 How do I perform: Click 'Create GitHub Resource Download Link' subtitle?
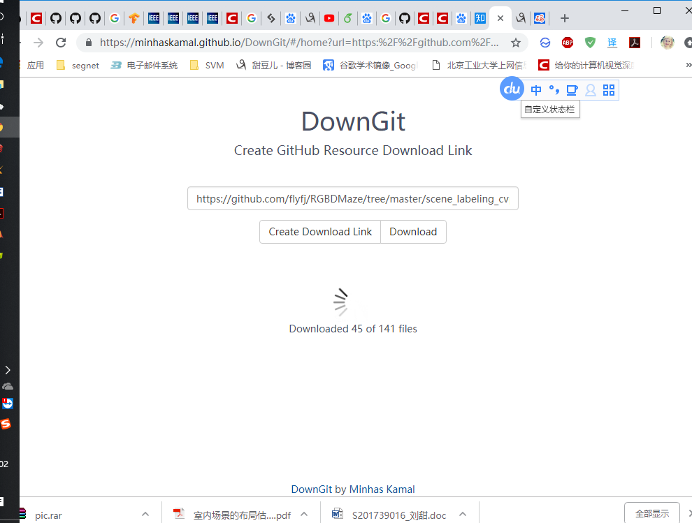coord(353,150)
